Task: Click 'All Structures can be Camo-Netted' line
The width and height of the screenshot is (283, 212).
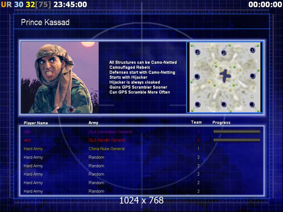Action: (x=143, y=63)
